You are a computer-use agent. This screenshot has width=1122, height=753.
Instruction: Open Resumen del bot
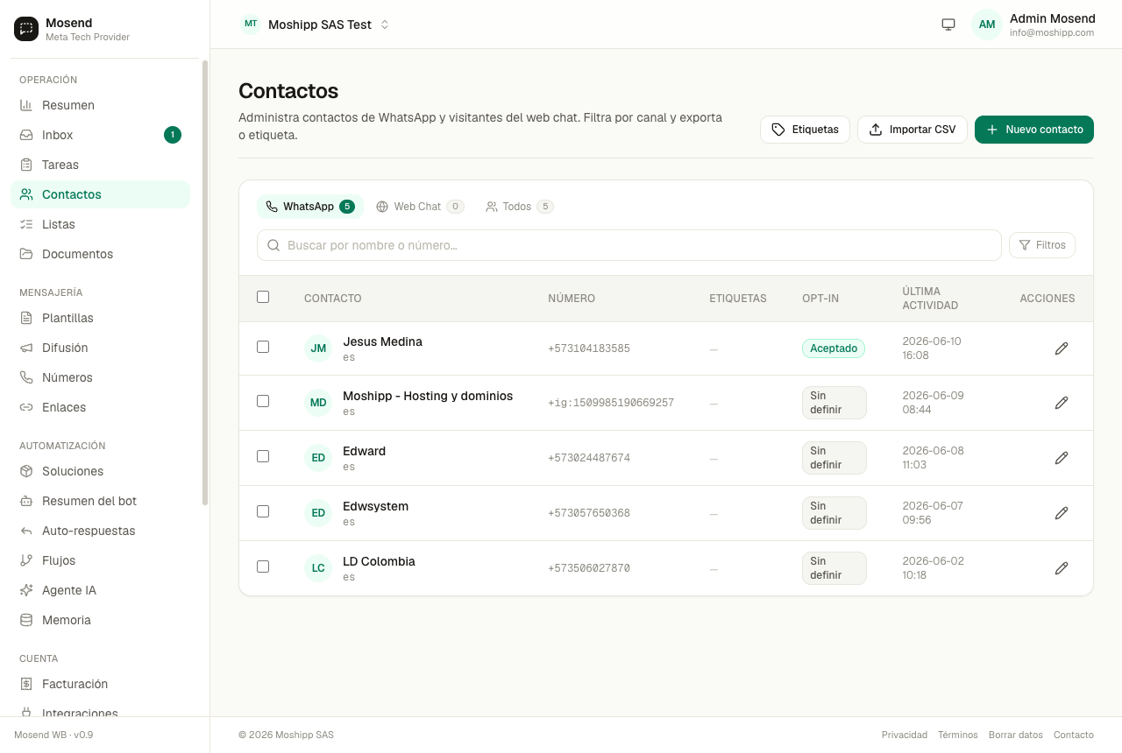100,501
